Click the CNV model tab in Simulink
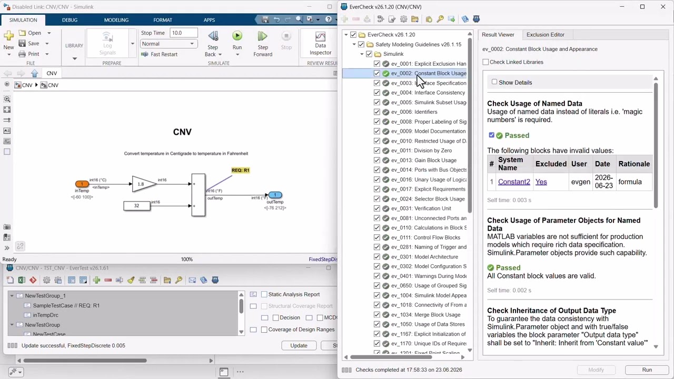 click(x=52, y=73)
